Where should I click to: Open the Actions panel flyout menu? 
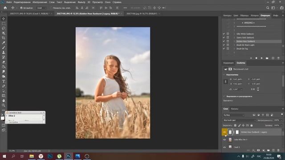pos(283,16)
